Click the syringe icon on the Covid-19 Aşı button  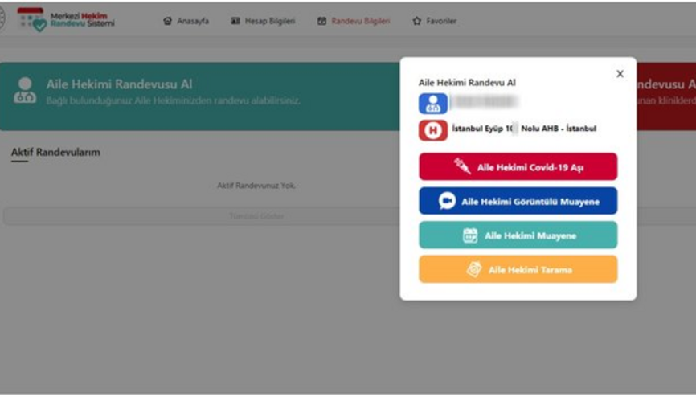(x=462, y=166)
